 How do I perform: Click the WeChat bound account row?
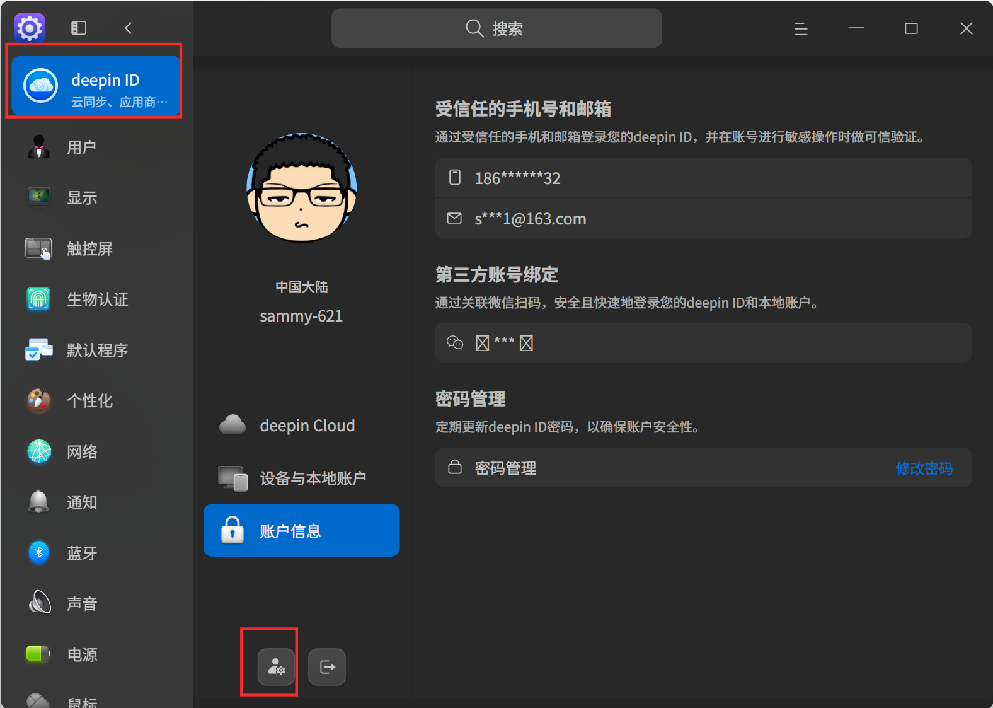(703, 342)
